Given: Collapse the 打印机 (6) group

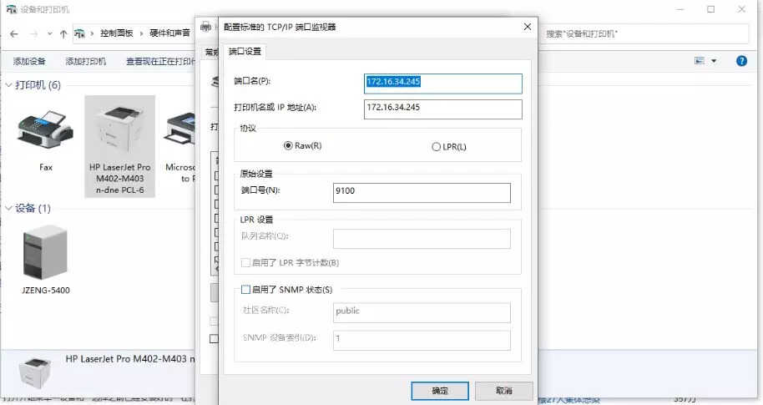Looking at the screenshot, I should 9,85.
